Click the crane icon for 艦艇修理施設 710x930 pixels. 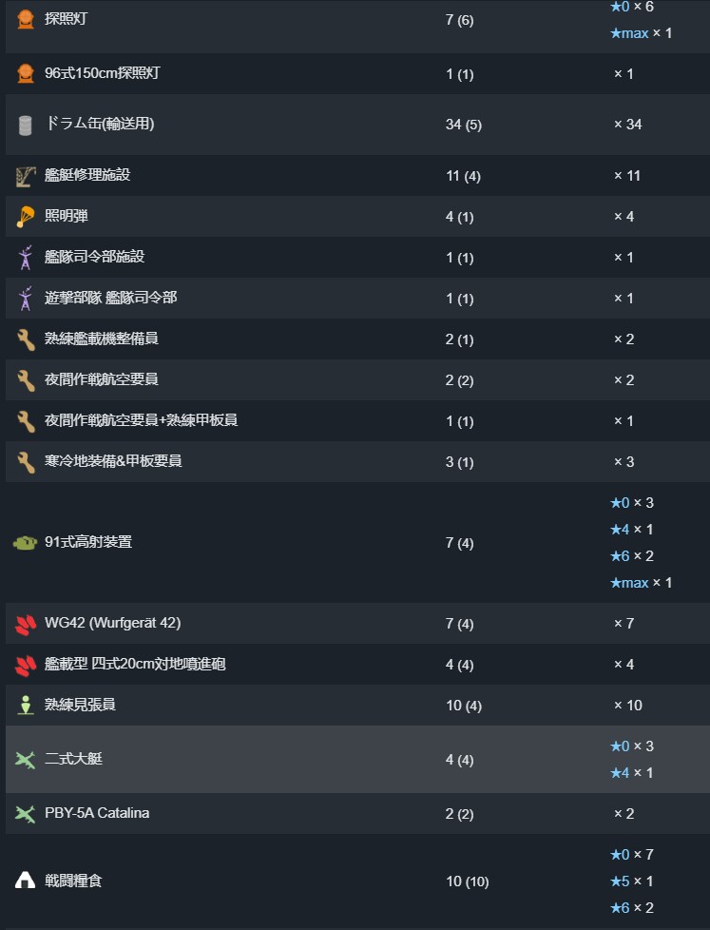tap(26, 176)
